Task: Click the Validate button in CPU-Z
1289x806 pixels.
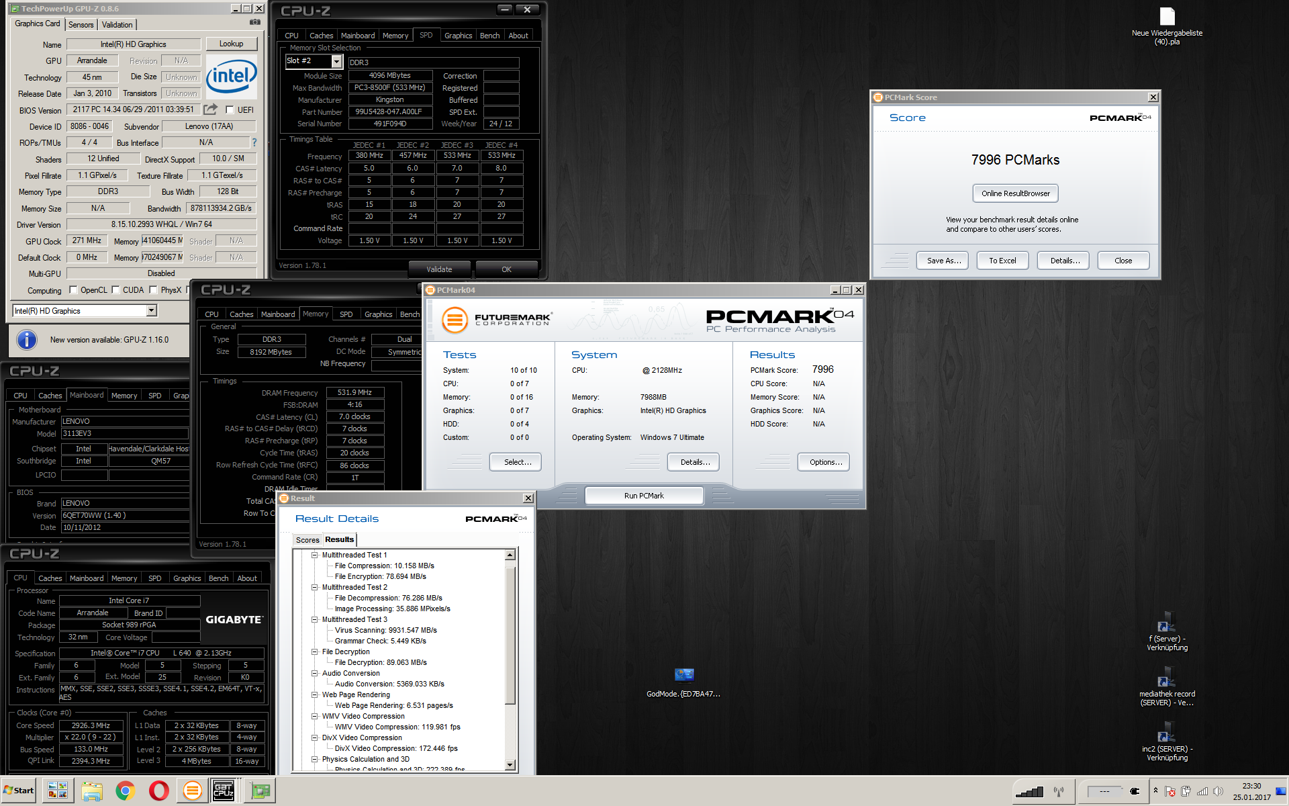Action: click(439, 269)
